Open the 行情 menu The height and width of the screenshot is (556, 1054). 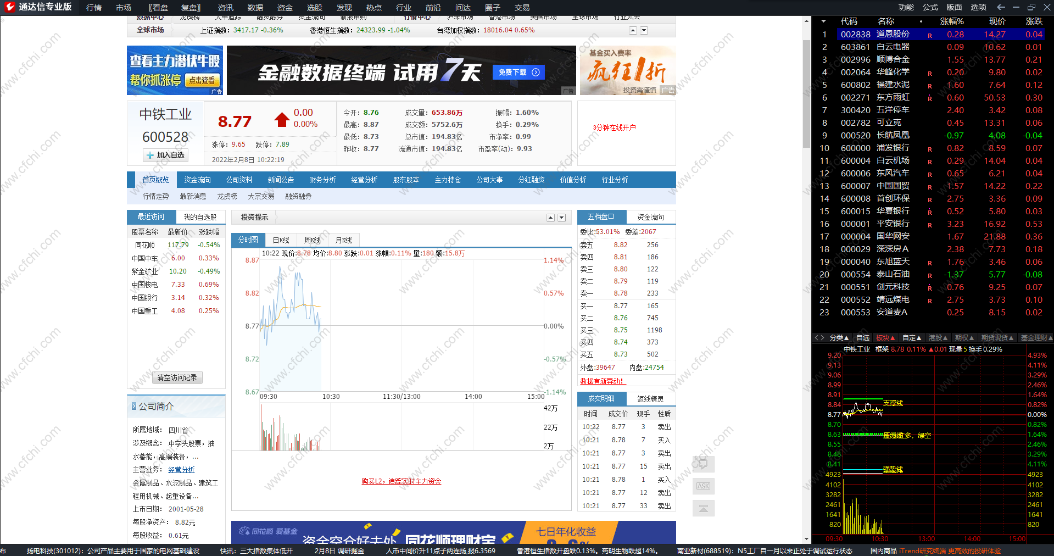click(x=94, y=8)
